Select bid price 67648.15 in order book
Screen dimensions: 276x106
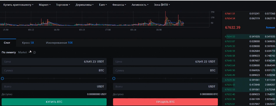click(230, 61)
